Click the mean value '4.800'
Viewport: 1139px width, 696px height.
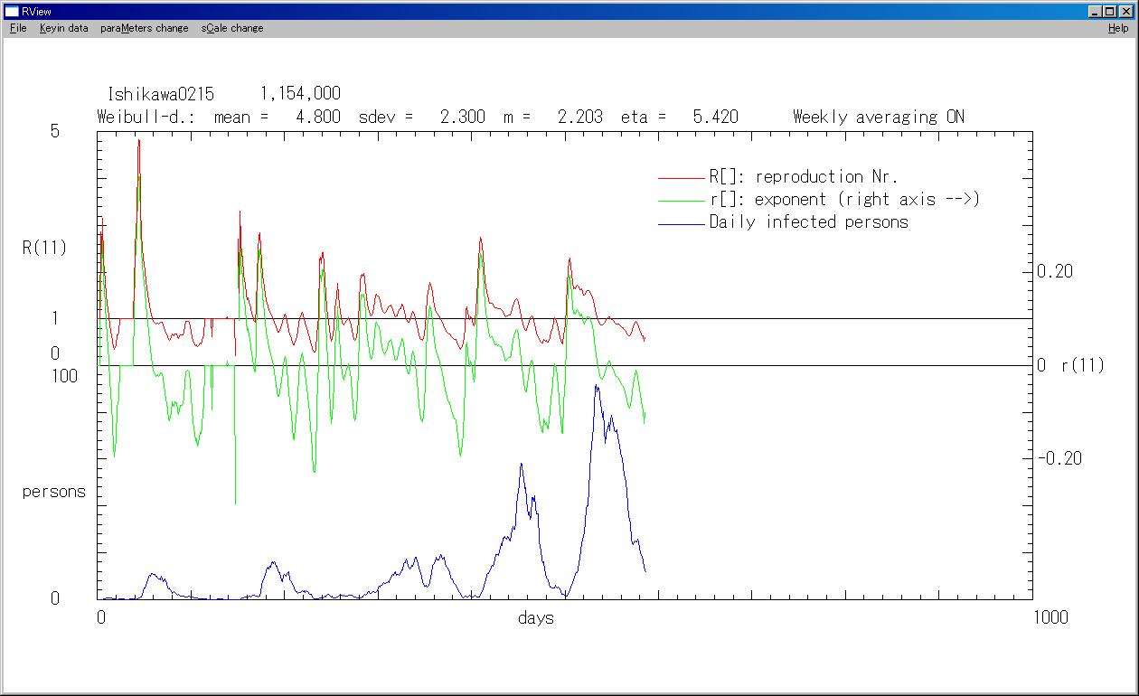[x=318, y=117]
